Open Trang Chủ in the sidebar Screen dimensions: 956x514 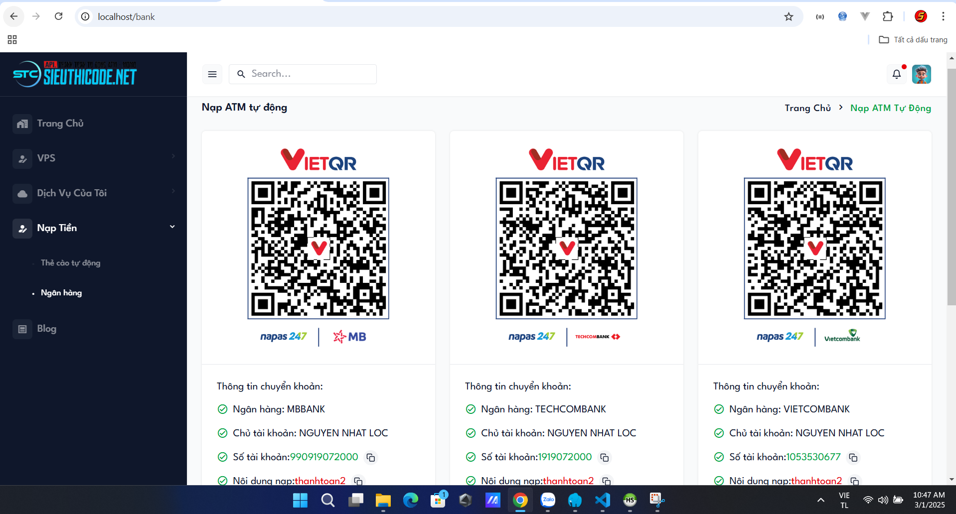click(60, 124)
